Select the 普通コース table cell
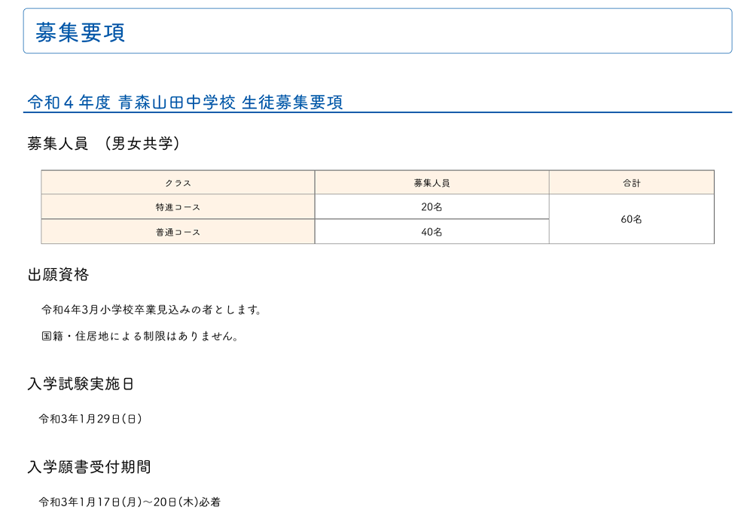Screen dimensions: 753x528 [178, 232]
